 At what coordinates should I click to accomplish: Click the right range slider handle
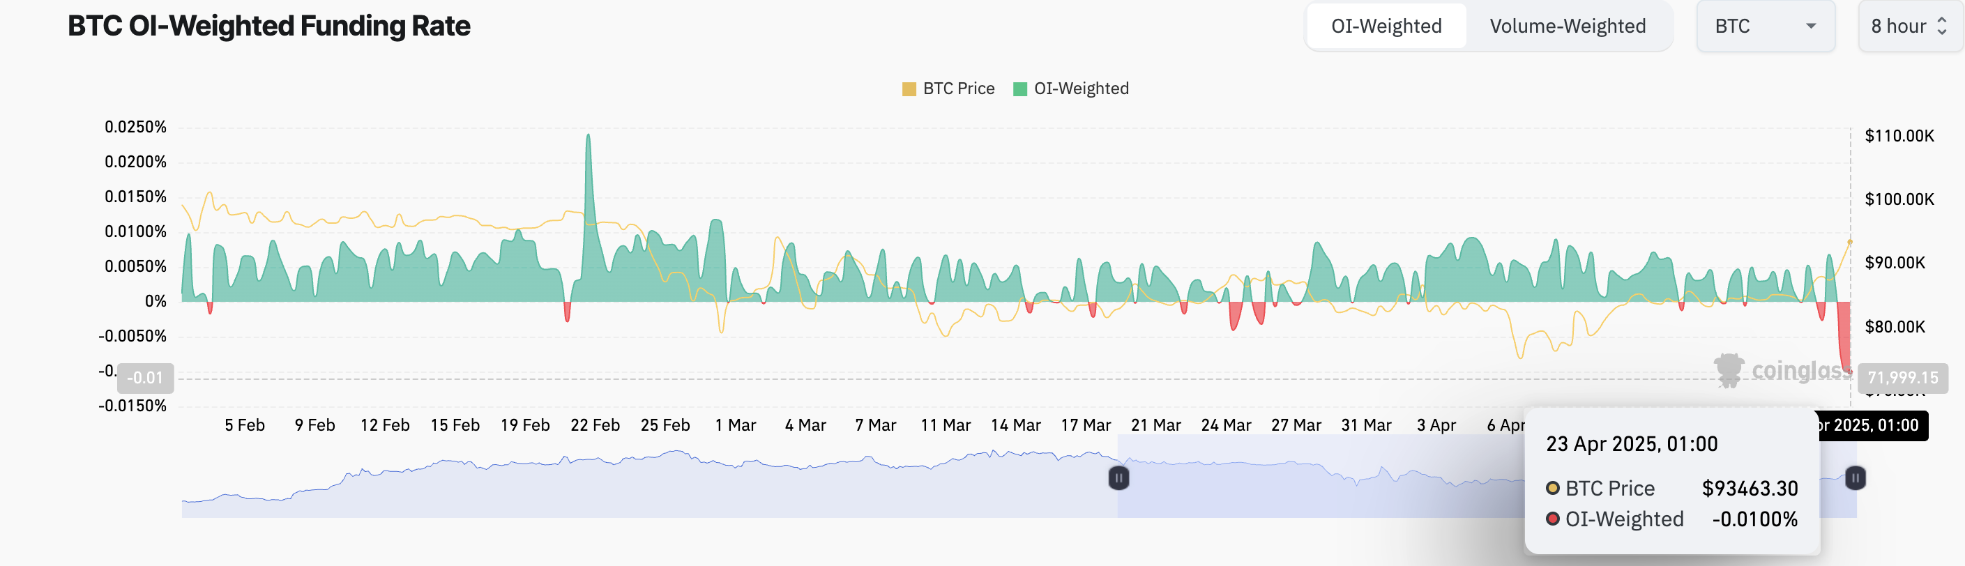point(1855,478)
